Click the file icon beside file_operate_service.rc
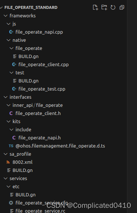 12,211
